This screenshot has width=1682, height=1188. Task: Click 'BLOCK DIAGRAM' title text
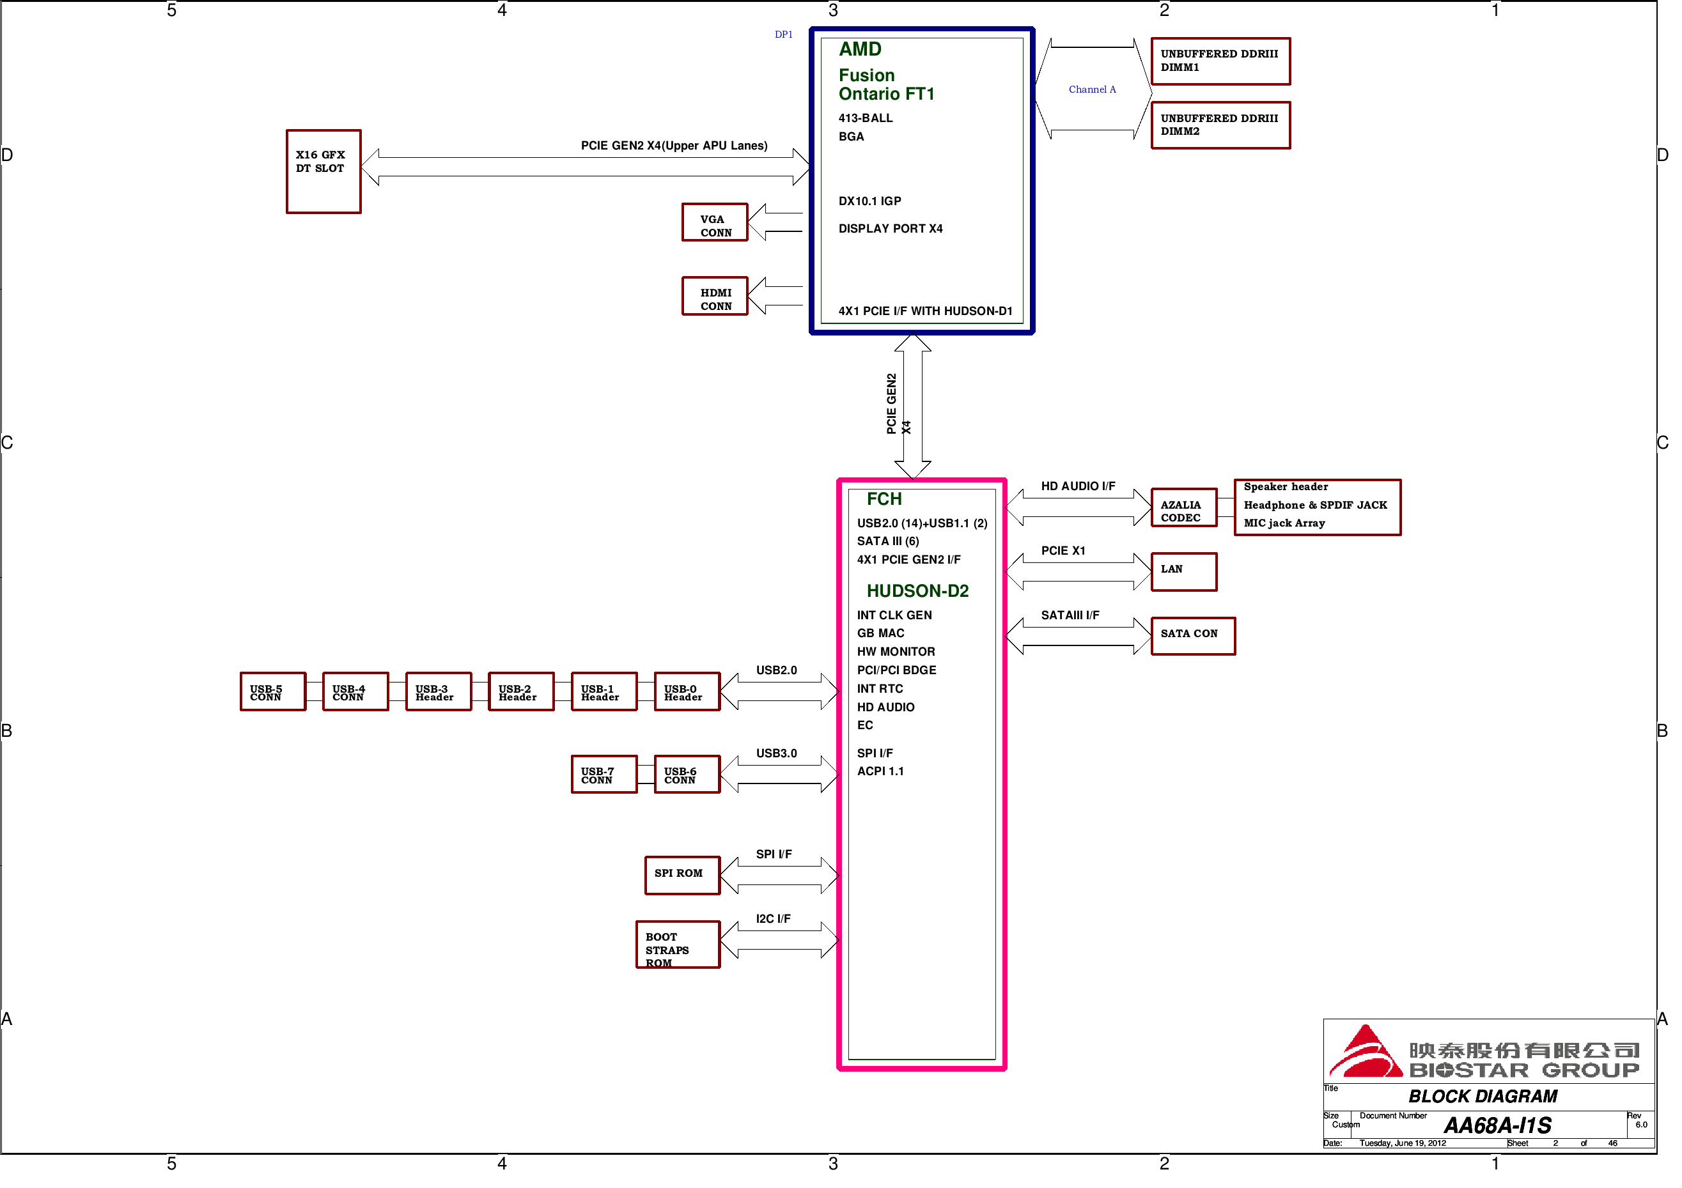coord(1483,1097)
